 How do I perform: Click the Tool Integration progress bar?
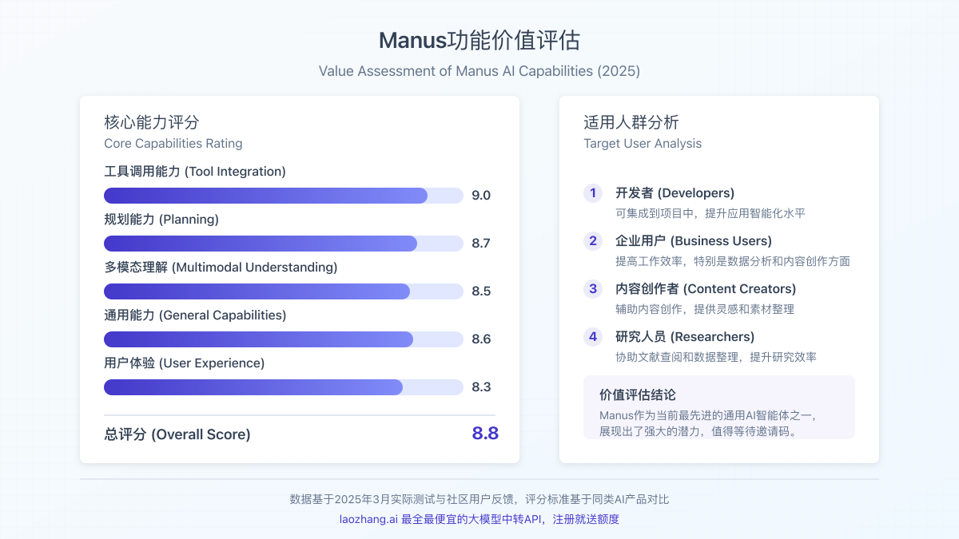(x=284, y=196)
